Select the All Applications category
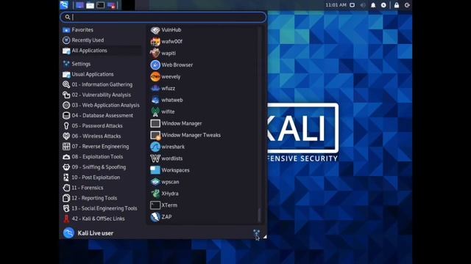This screenshot has height=264, width=471. [102, 51]
